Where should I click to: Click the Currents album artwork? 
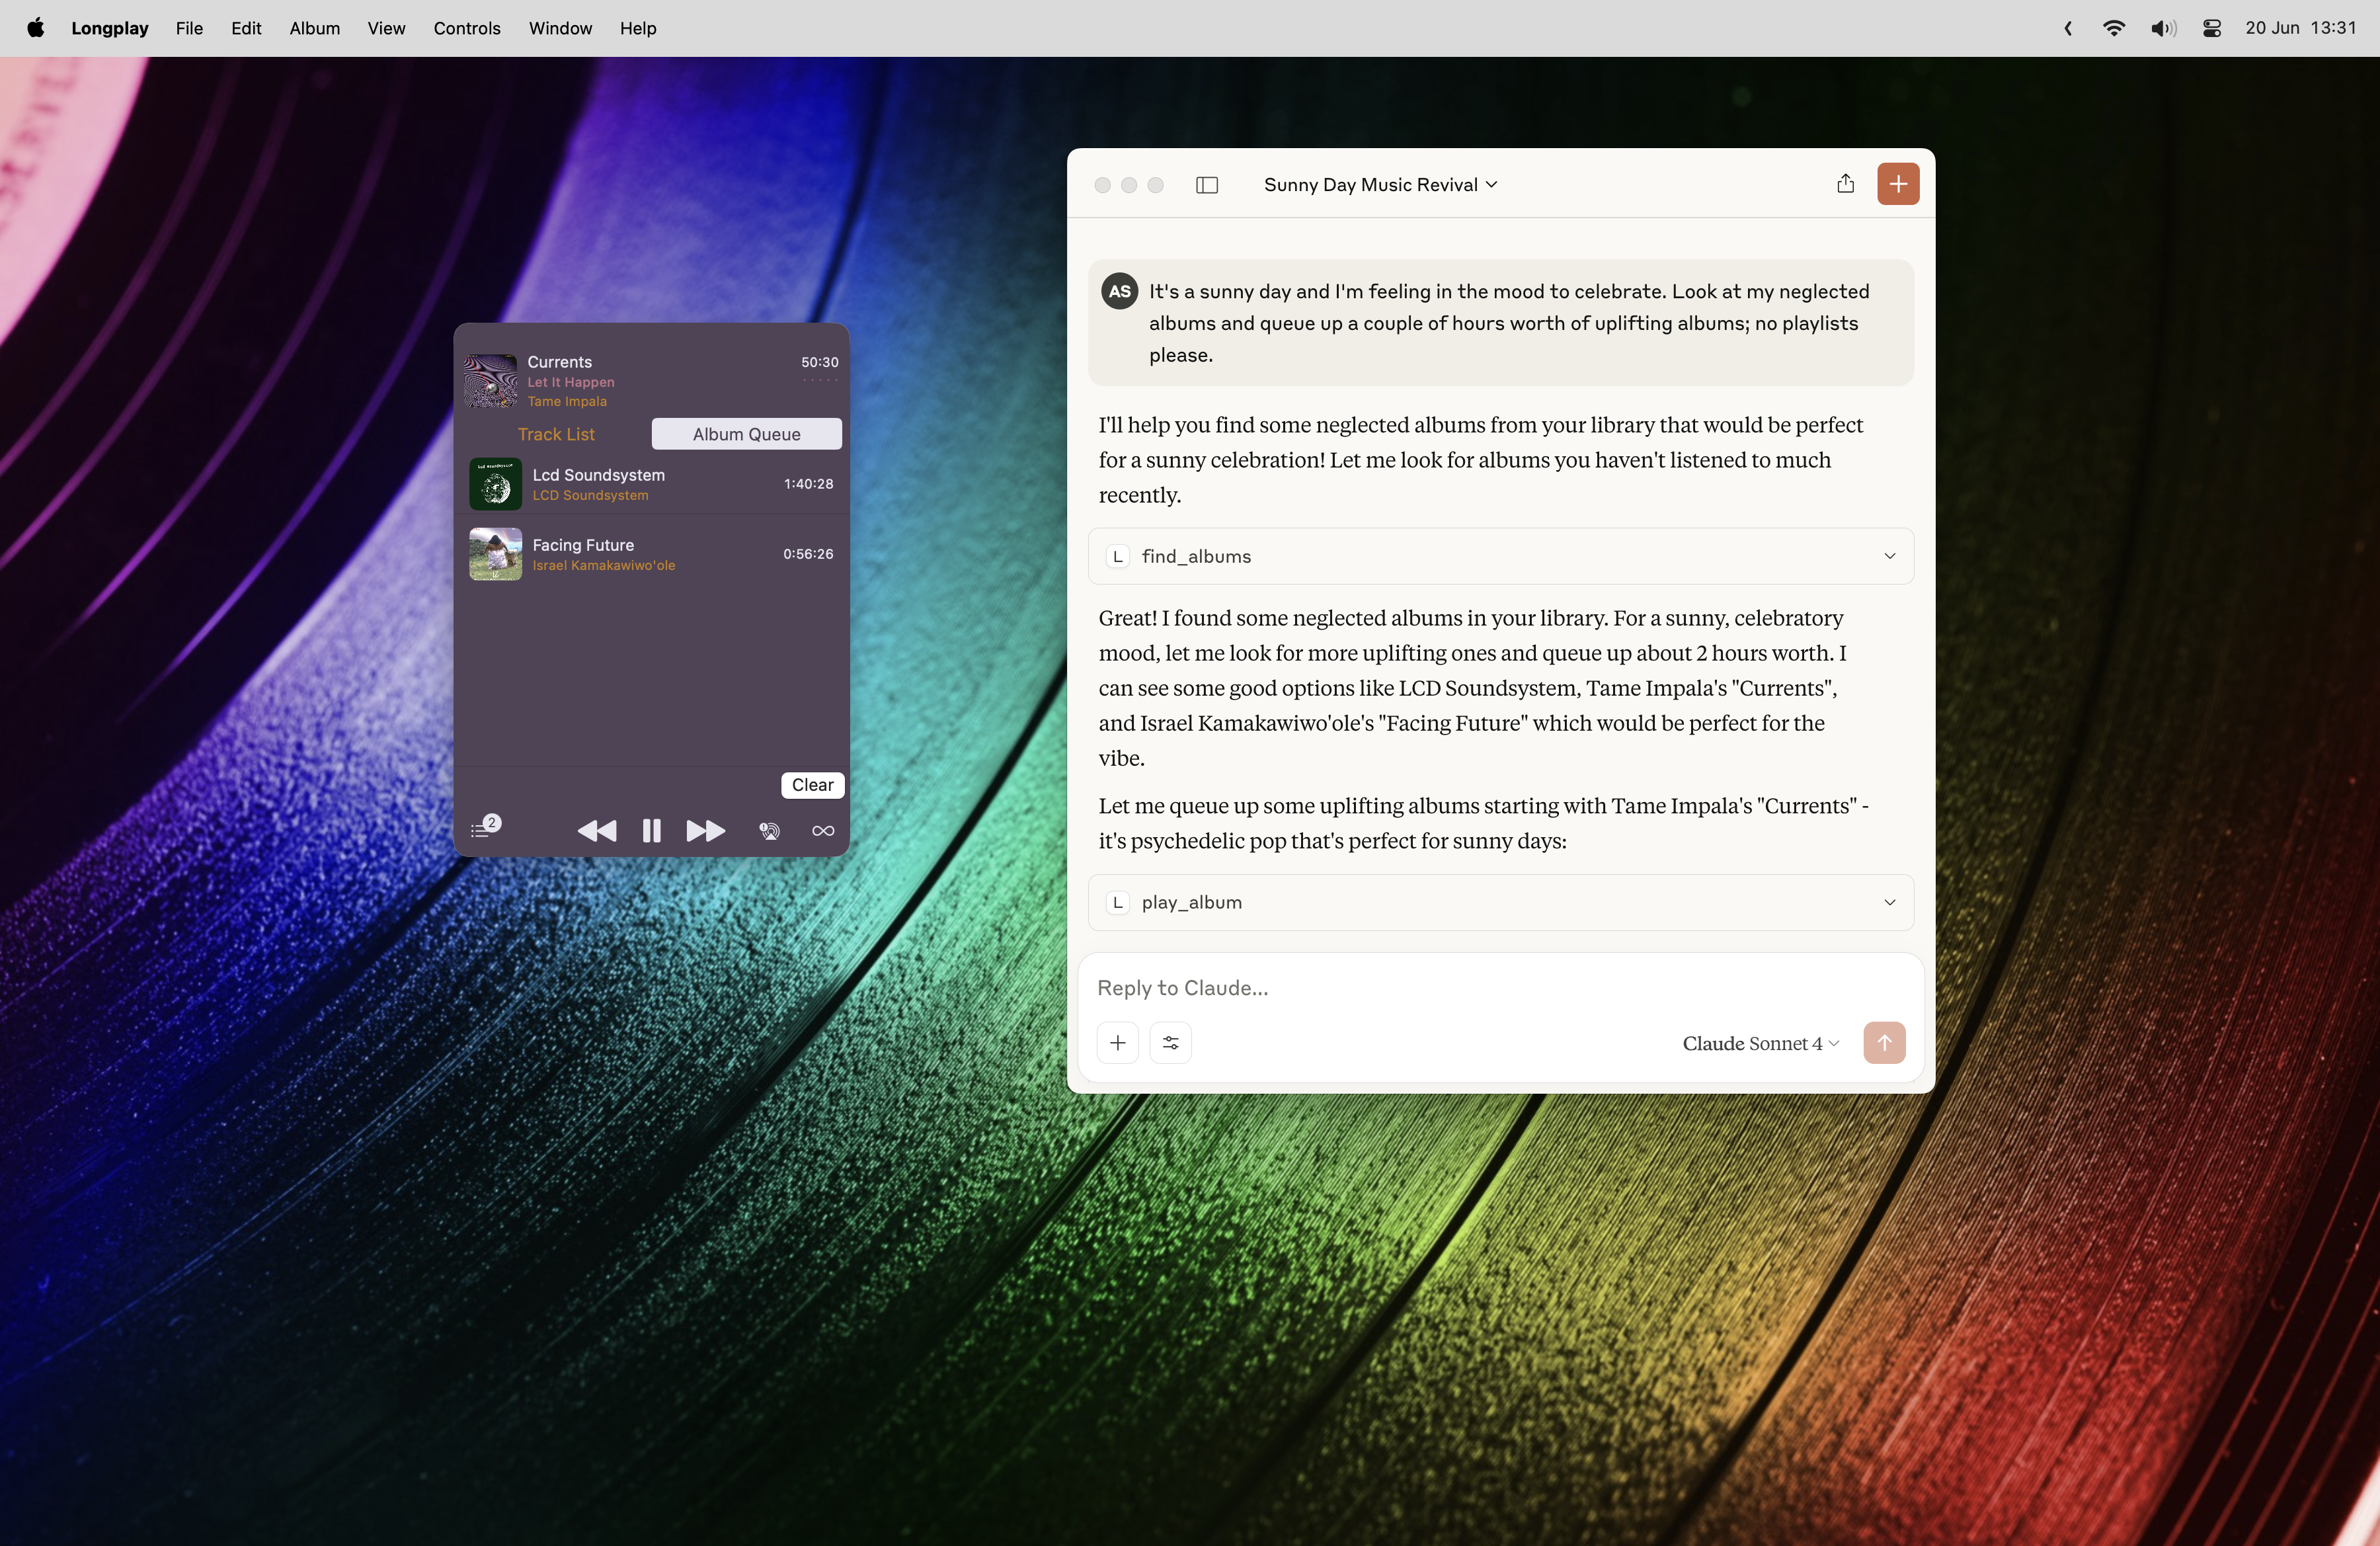coord(491,381)
